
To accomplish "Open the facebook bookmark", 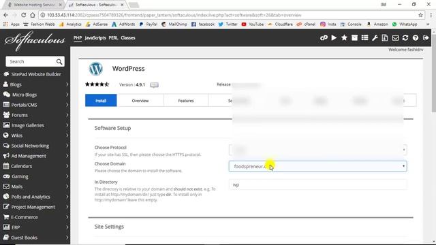I will [203, 24].
